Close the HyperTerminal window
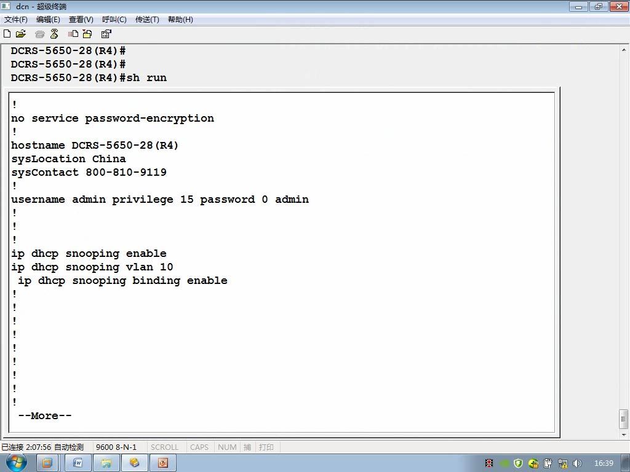 (x=619, y=6)
